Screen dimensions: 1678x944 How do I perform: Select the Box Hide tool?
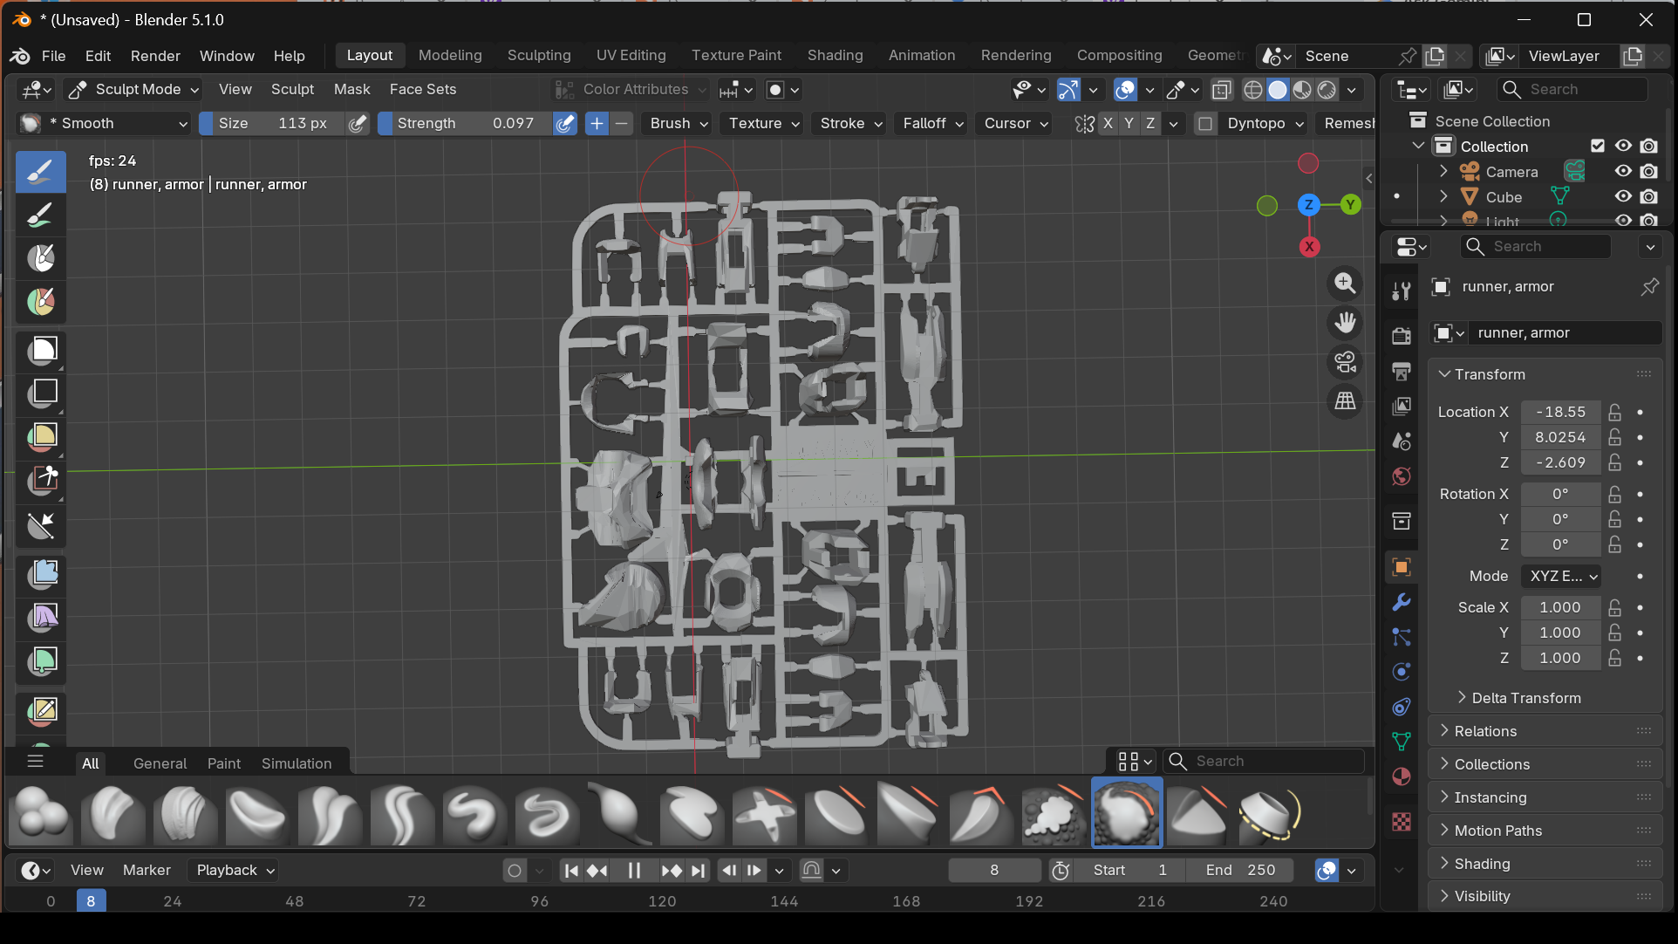(x=41, y=393)
